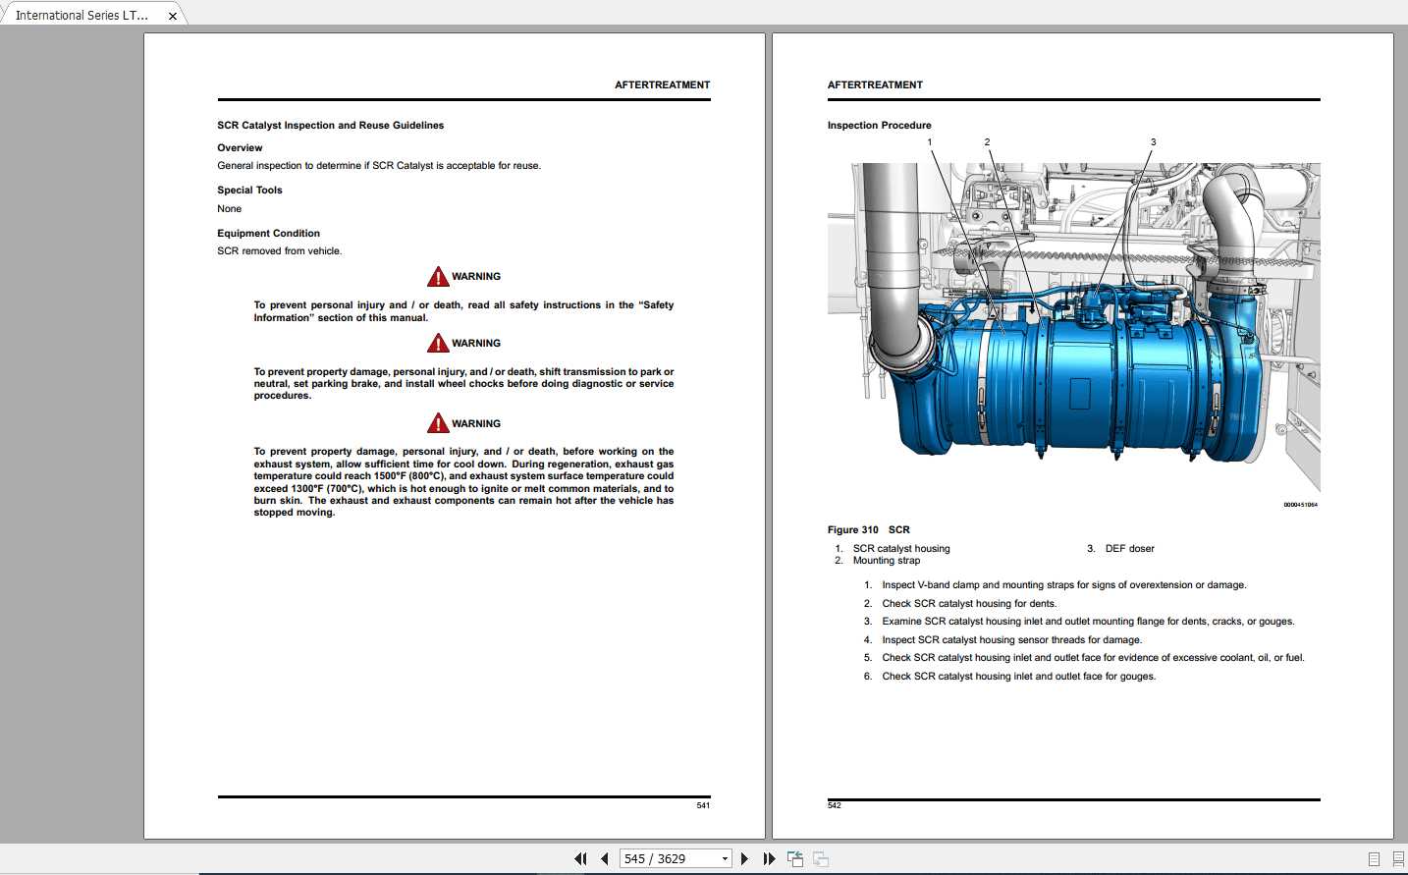Click the warning about reading the Safety Information section
This screenshot has height=875, width=1408.
(463, 311)
